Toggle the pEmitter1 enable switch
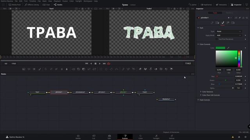The height and width of the screenshot is (140, 250). pyautogui.click(x=198, y=18)
